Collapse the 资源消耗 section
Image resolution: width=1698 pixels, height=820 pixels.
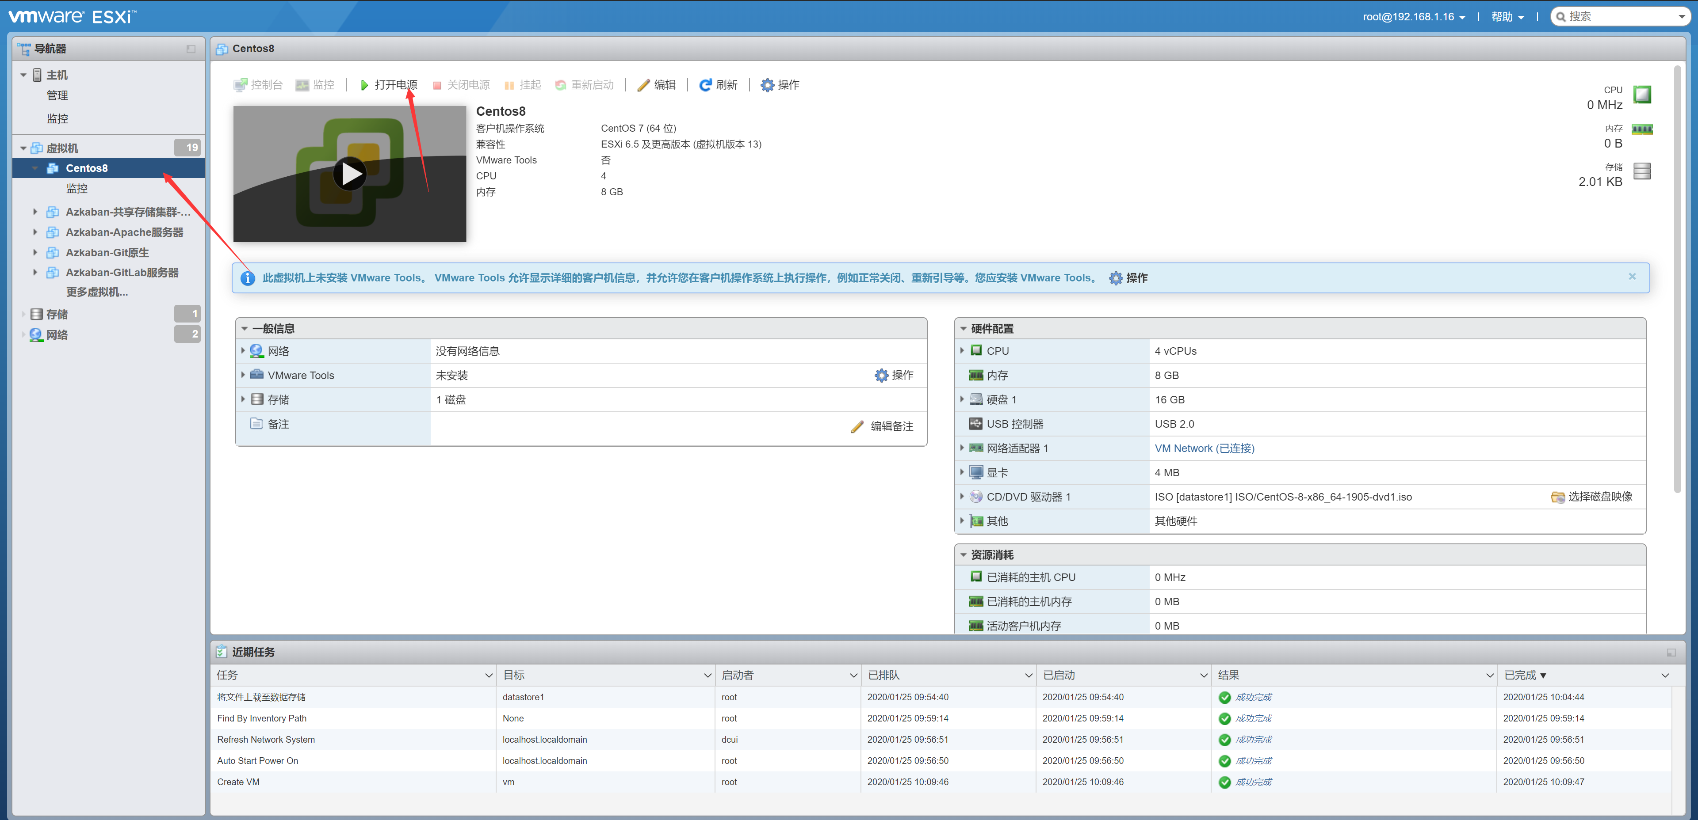click(963, 555)
